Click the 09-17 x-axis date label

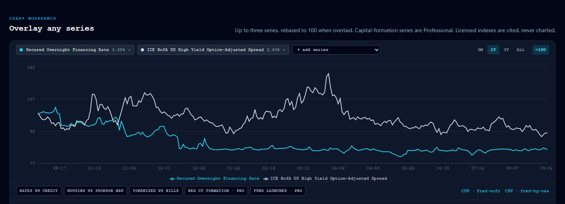[59, 168]
